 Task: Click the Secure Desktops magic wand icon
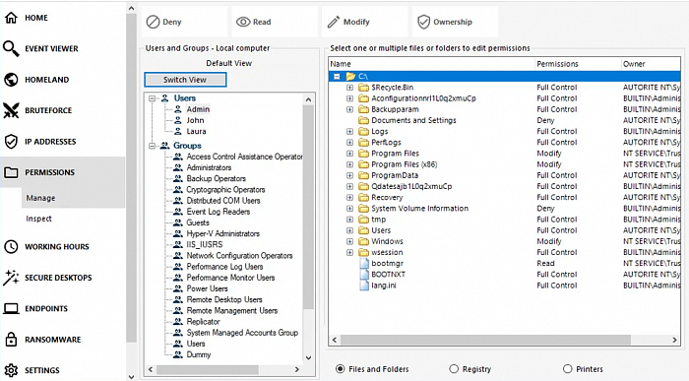(x=11, y=278)
